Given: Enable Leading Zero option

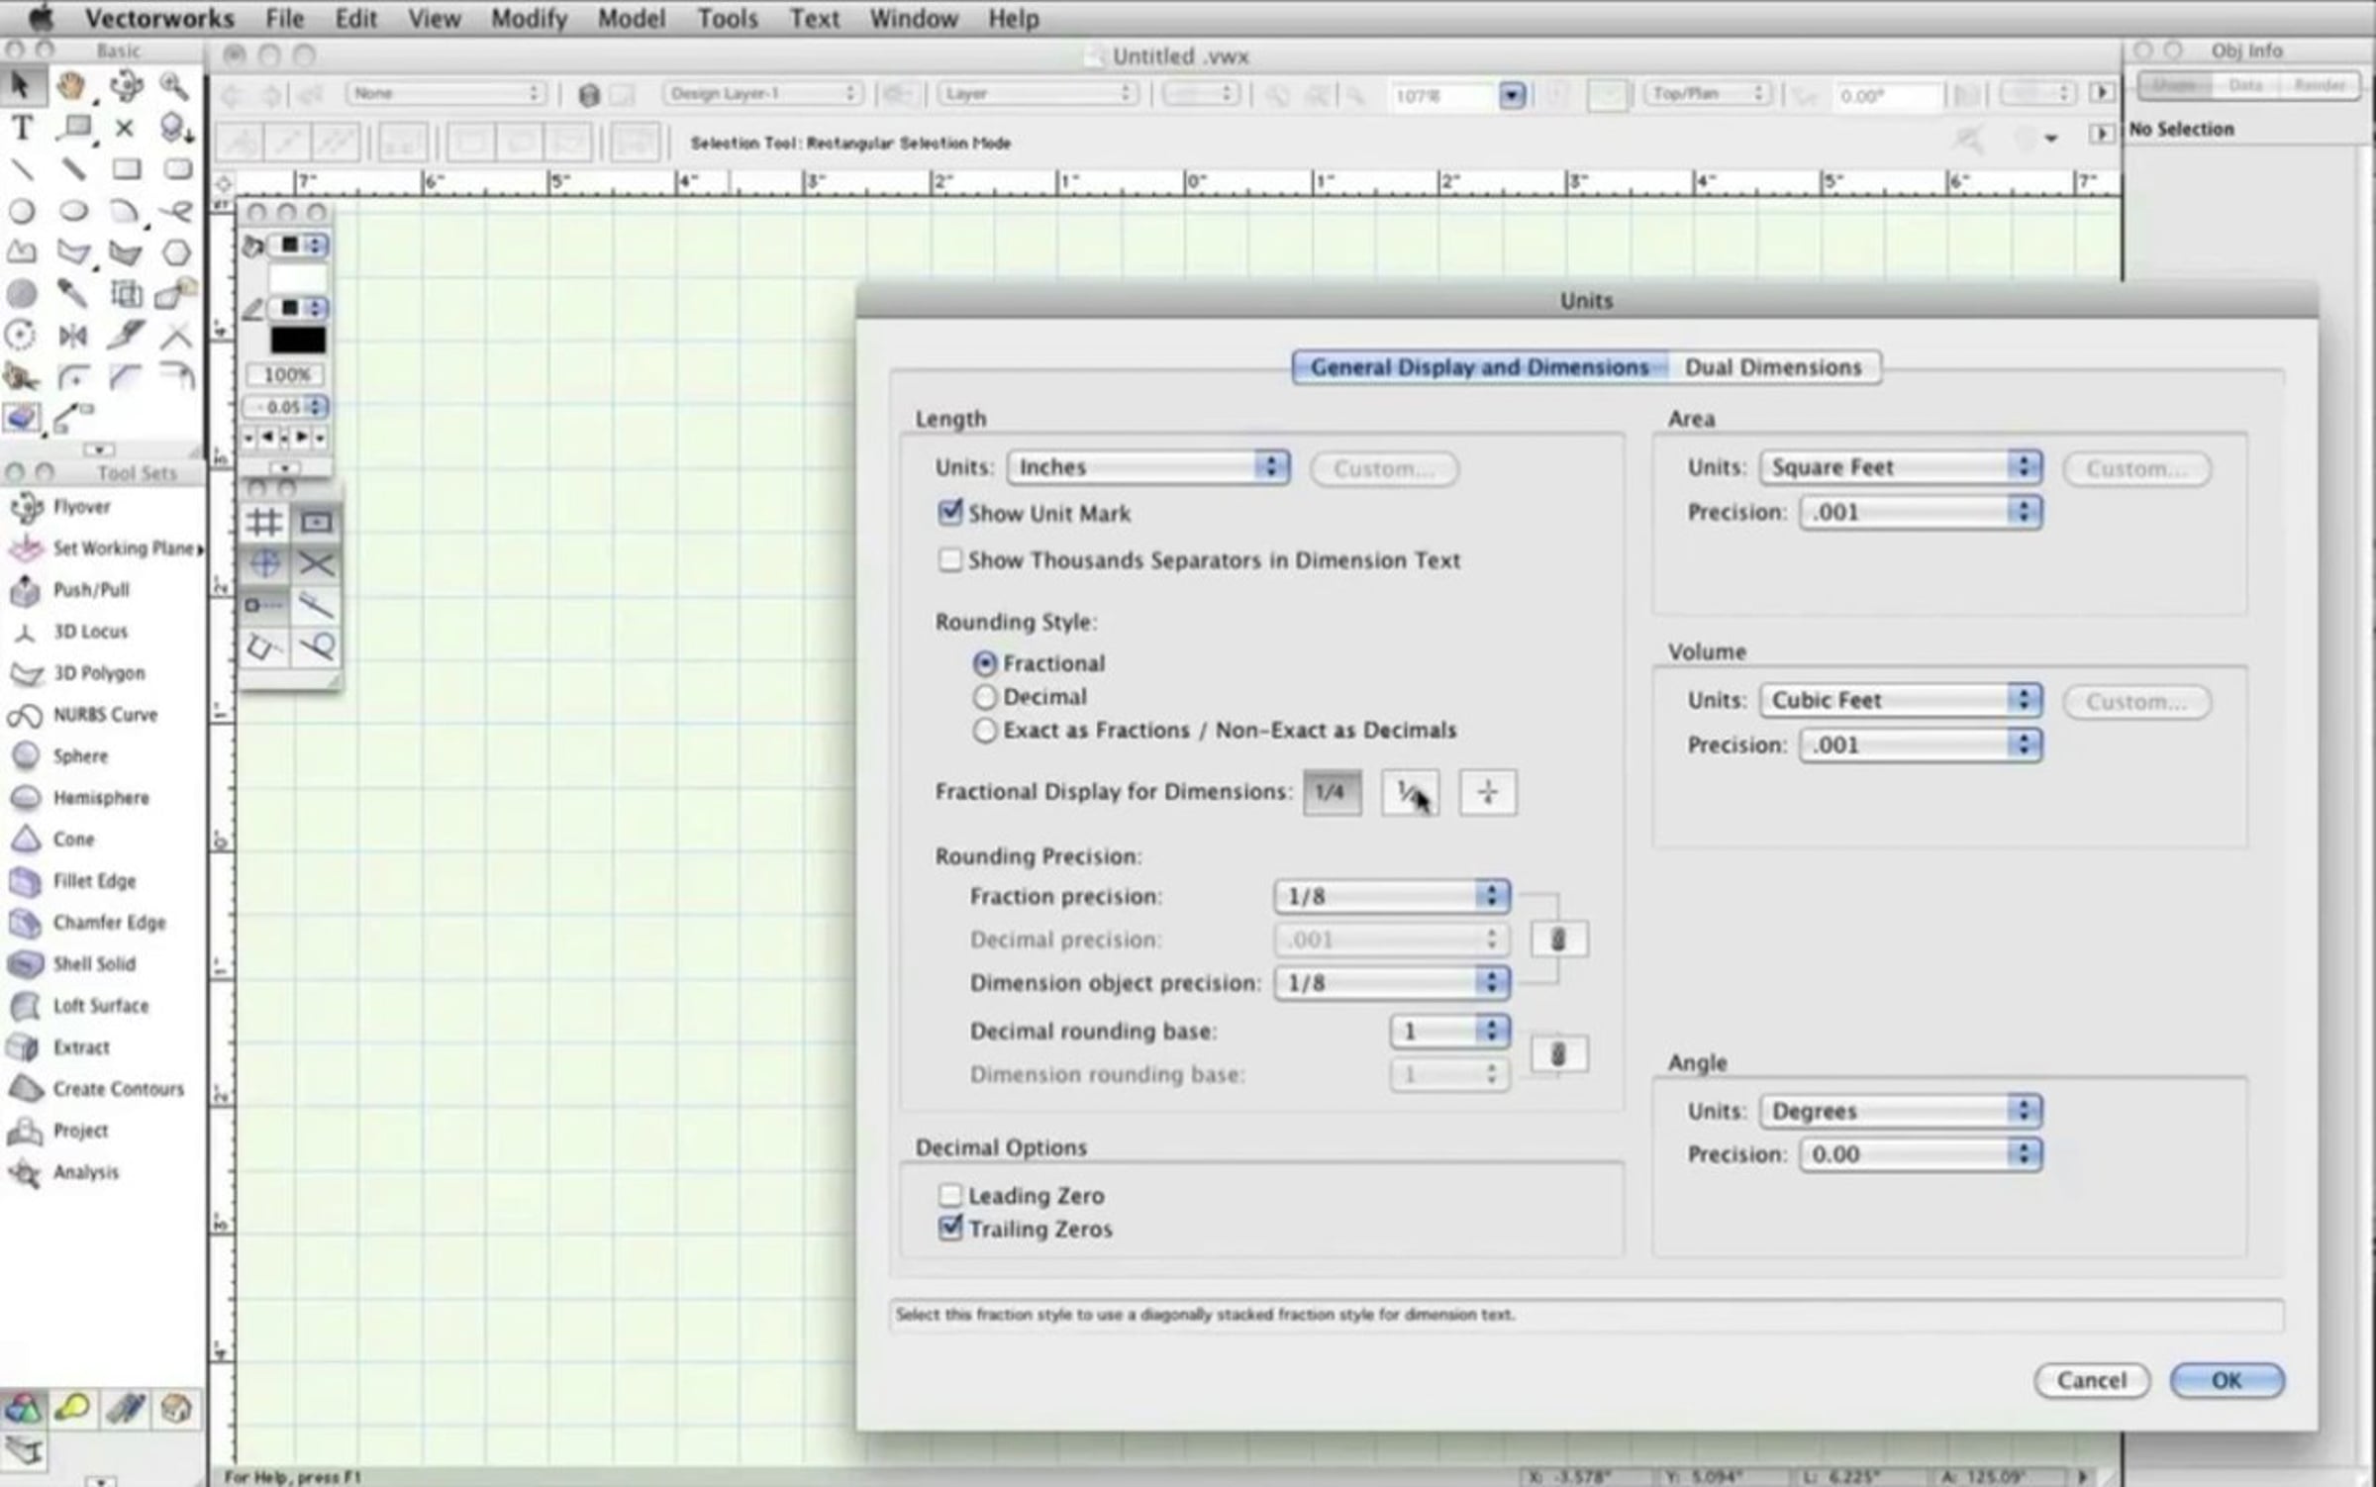Looking at the screenshot, I should coord(950,1195).
